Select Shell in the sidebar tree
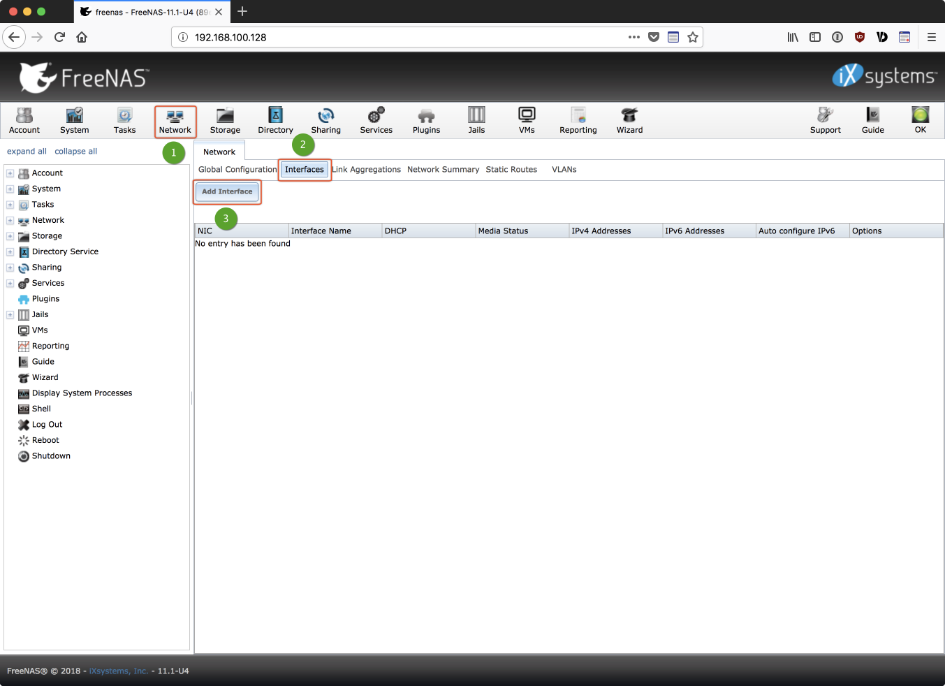 tap(41, 409)
